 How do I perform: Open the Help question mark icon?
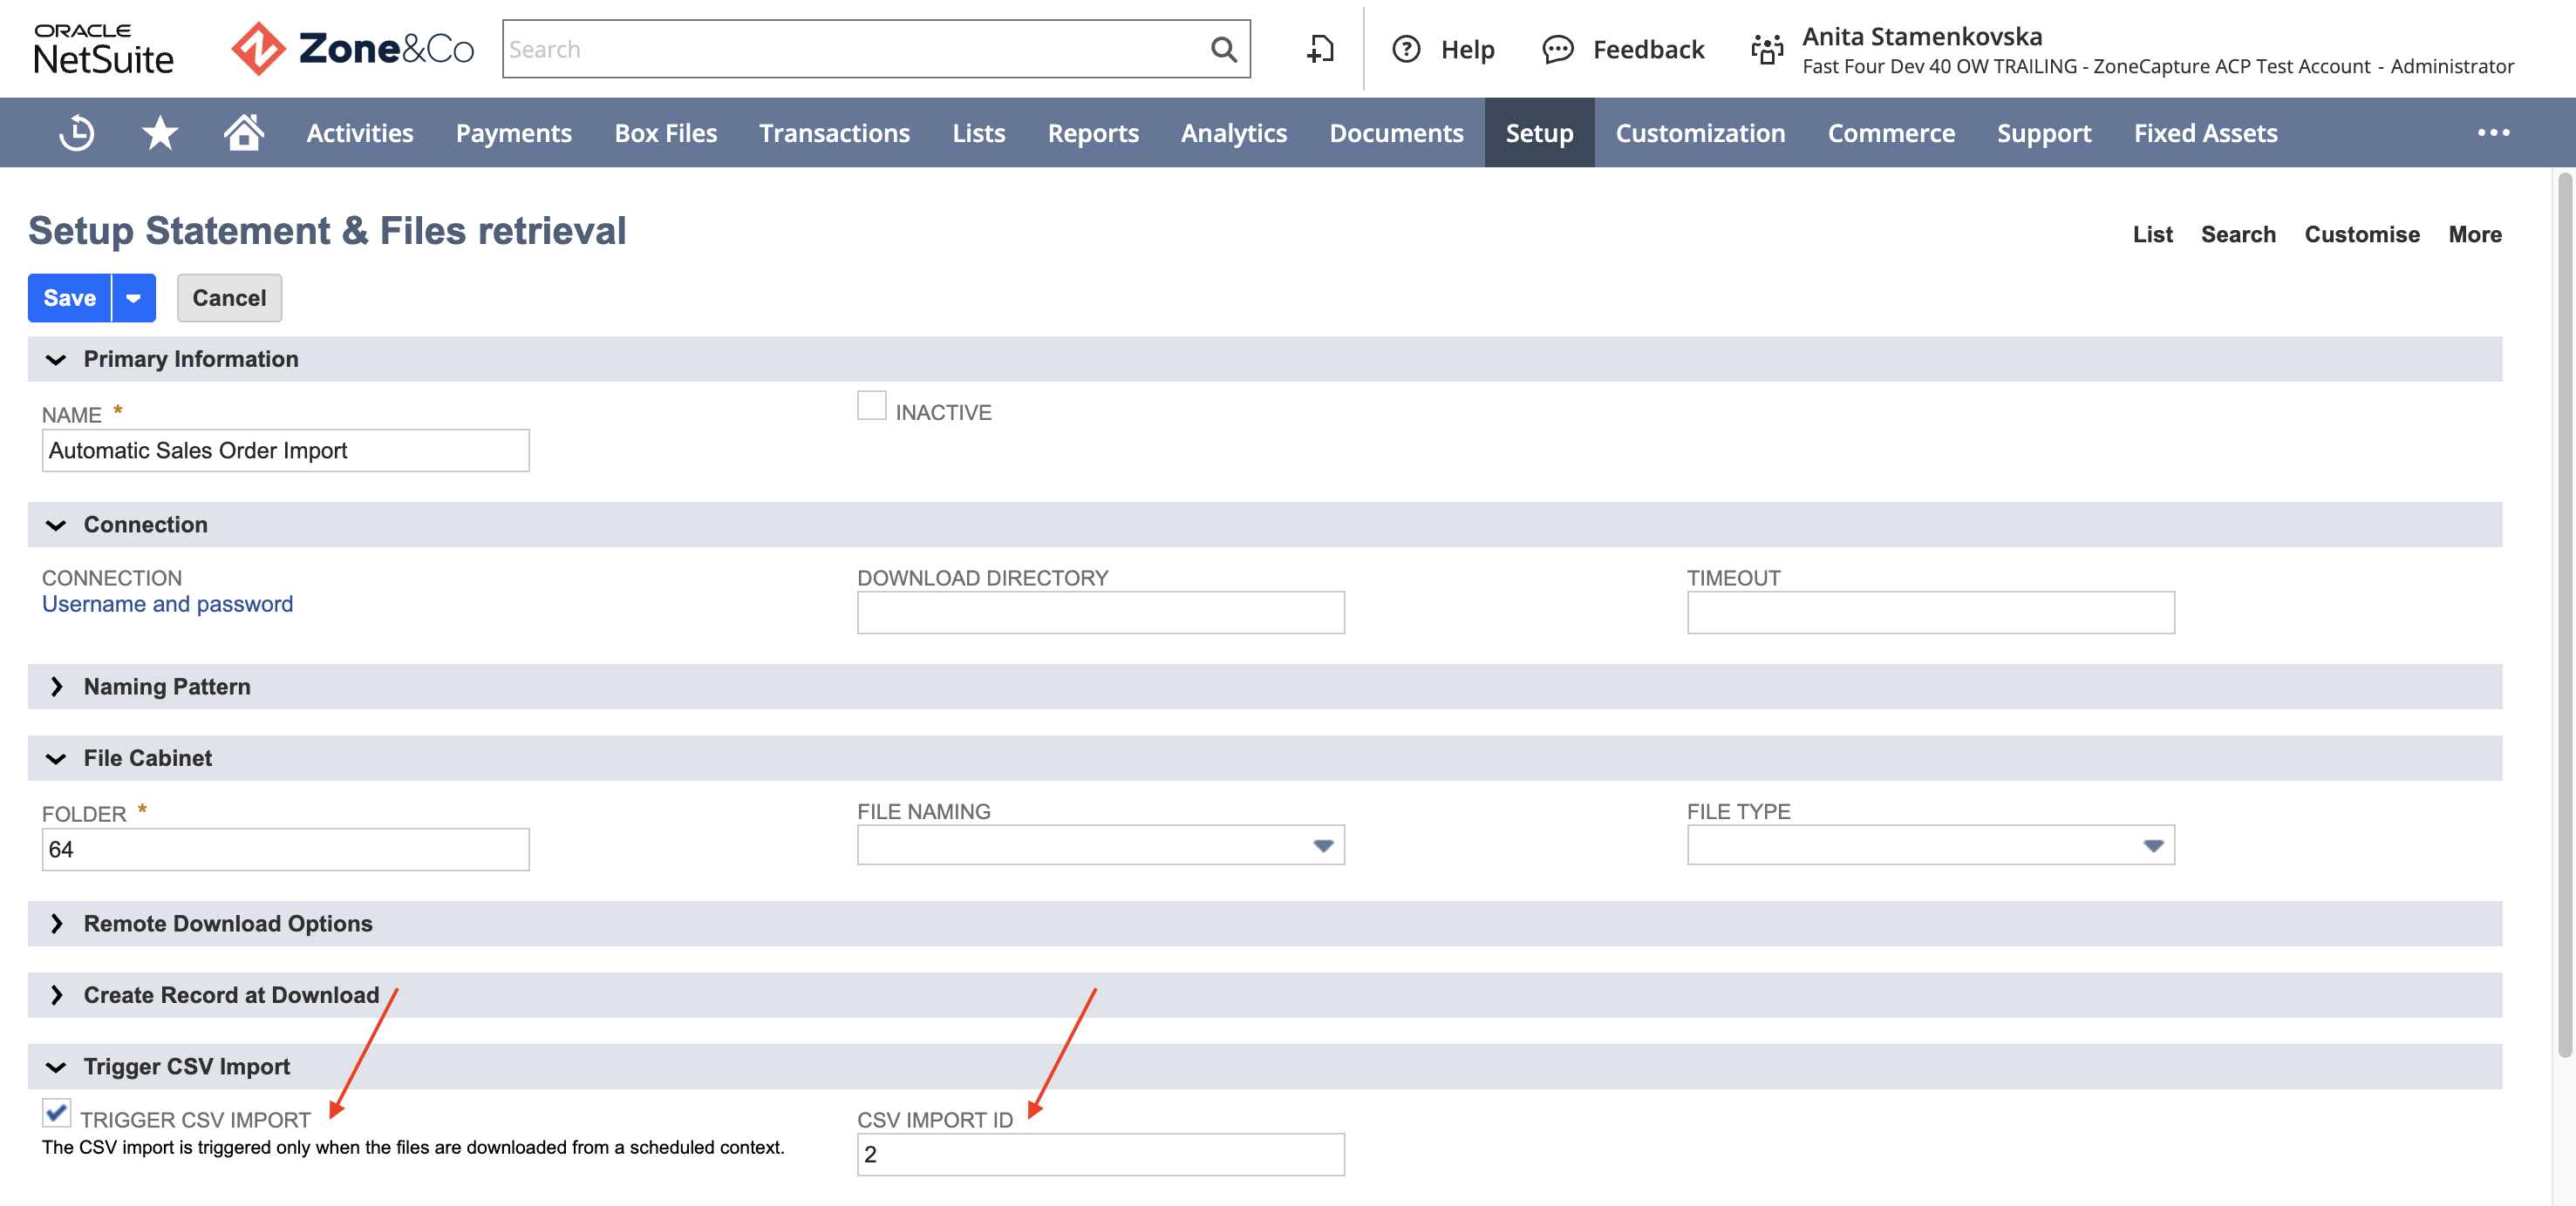coord(1406,49)
